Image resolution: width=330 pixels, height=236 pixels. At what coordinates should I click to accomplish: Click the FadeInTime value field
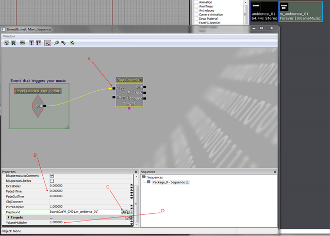click(90, 191)
